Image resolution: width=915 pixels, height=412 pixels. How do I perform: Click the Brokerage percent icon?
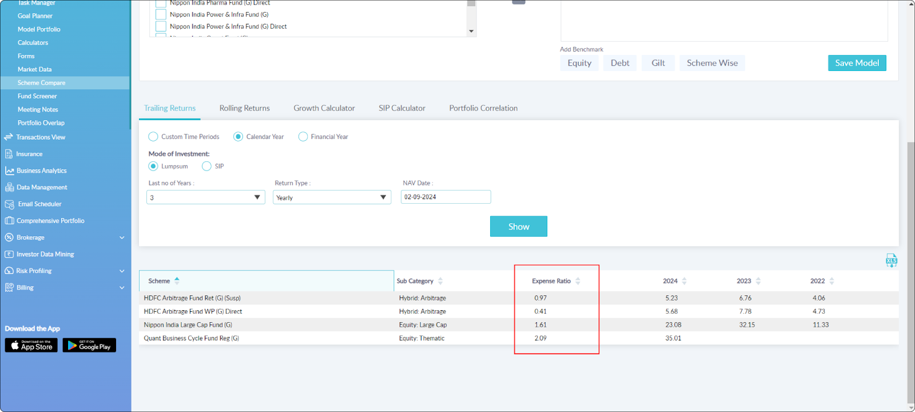pyautogui.click(x=9, y=237)
